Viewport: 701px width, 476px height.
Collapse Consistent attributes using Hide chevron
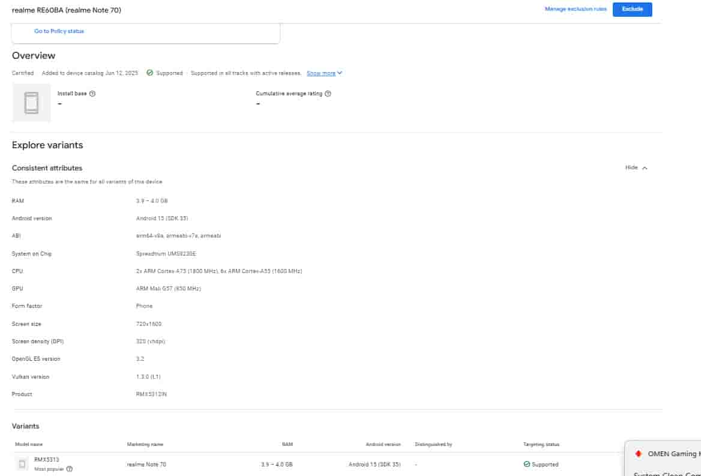coord(636,167)
